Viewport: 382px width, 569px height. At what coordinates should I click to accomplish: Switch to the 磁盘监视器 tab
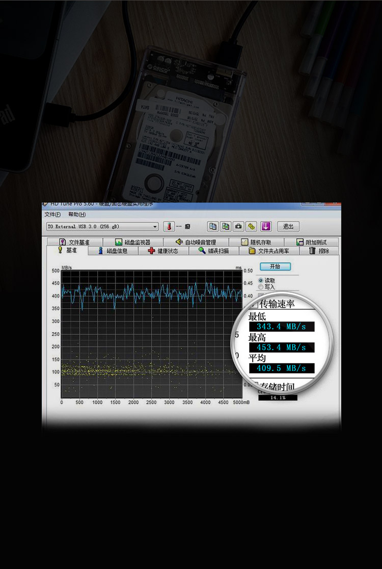132,242
